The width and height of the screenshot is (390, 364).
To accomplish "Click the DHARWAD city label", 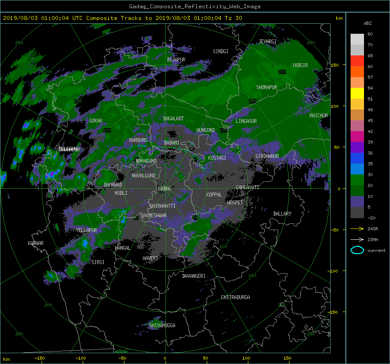I will click(x=113, y=185).
